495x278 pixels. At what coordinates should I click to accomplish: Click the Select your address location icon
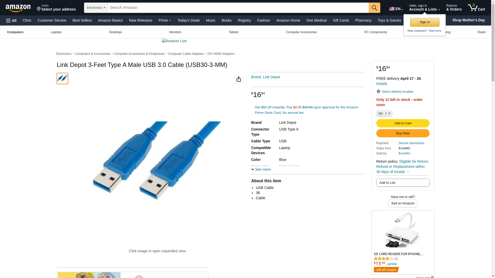[x=39, y=9]
